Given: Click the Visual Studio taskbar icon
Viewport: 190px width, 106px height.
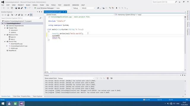Looking at the screenshot, I should pos(22,103).
